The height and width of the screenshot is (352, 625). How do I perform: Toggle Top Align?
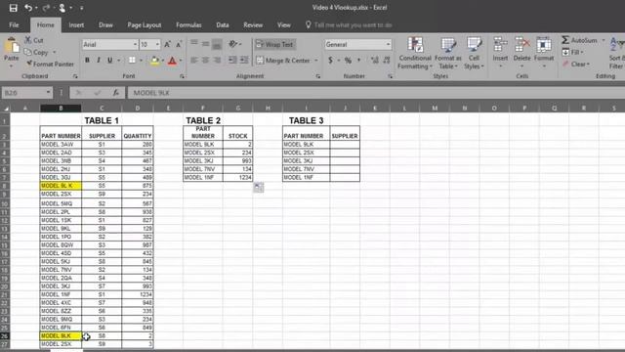[x=194, y=44]
